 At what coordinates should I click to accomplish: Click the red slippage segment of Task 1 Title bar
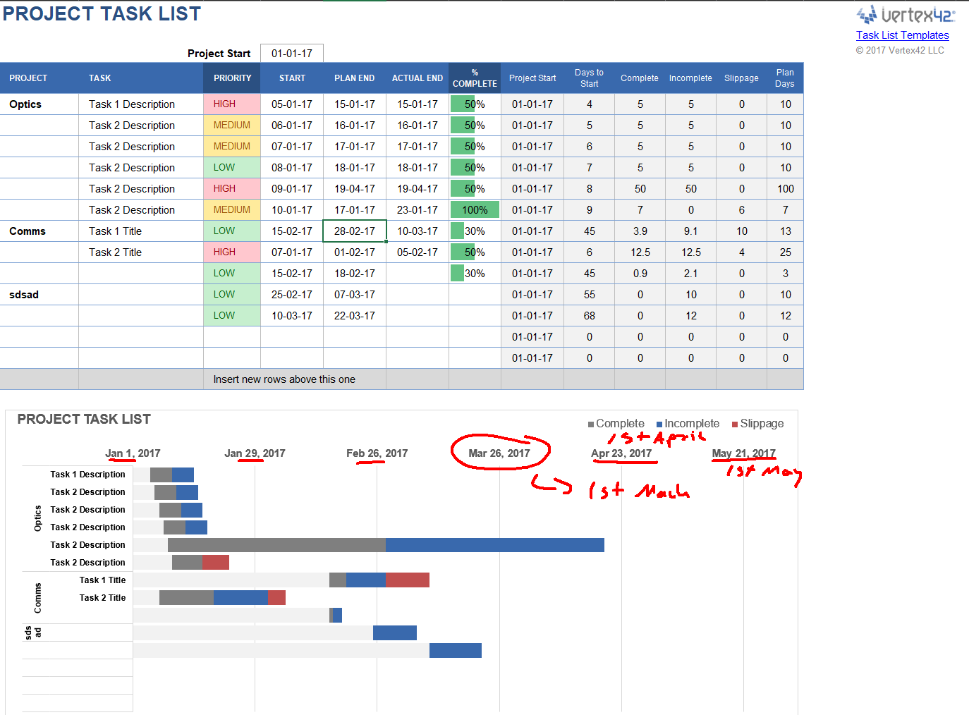[408, 580]
